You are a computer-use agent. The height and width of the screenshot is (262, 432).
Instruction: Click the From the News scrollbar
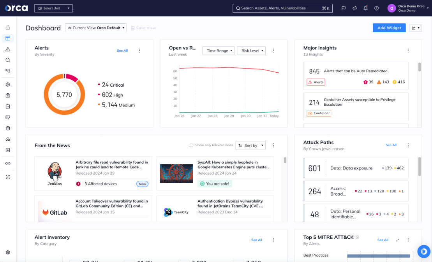click(x=285, y=160)
